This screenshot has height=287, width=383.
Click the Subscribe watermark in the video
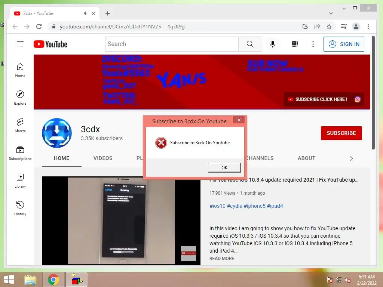point(189,253)
